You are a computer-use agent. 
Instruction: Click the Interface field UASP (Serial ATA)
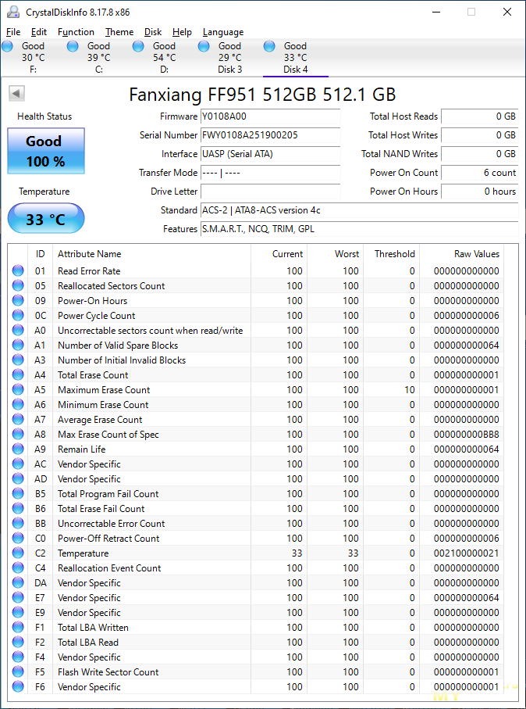[270, 154]
